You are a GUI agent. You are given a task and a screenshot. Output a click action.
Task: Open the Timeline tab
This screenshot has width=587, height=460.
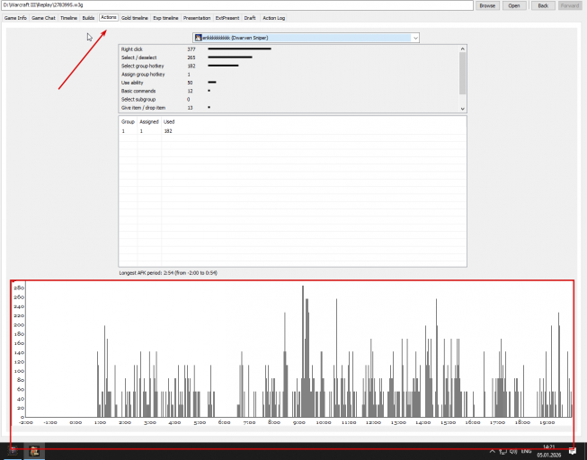[68, 18]
